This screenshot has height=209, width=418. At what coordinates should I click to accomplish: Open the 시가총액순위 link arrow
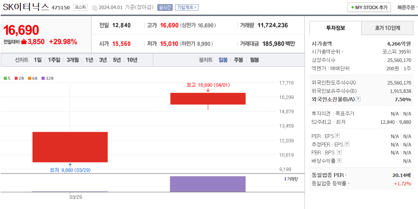click(x=342, y=52)
